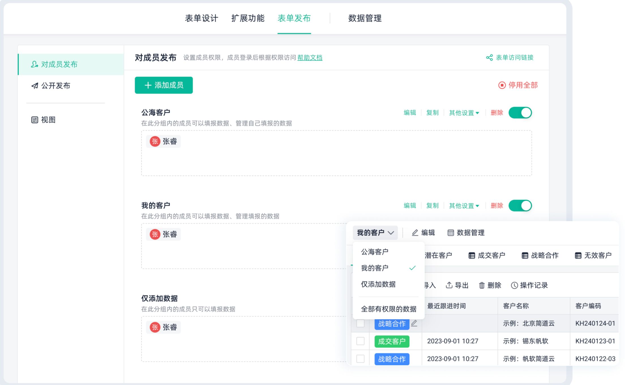The height and width of the screenshot is (385, 625).
Task: Click the 视图 list icon in sidebar
Action: [x=35, y=120]
